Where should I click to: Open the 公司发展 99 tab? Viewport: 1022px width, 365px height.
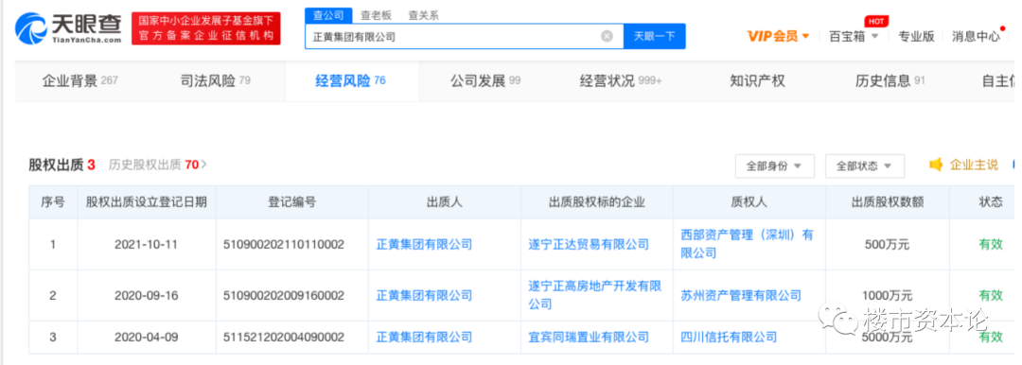pyautogui.click(x=485, y=80)
